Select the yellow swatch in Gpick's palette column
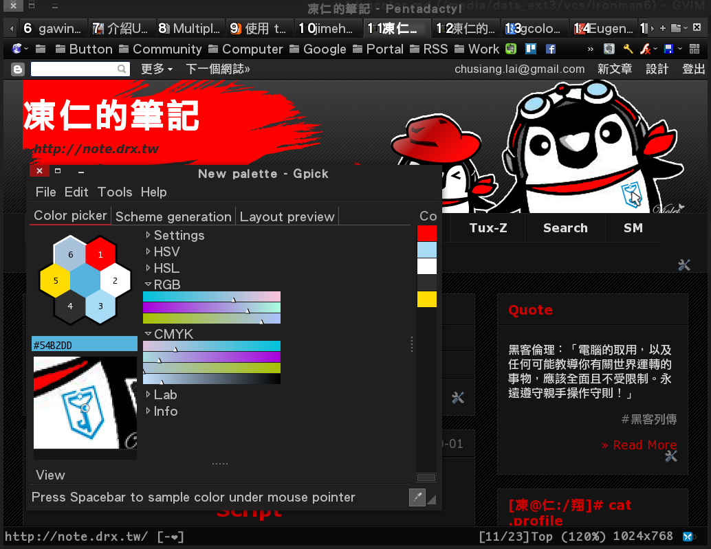This screenshot has height=549, width=711. 426,298
